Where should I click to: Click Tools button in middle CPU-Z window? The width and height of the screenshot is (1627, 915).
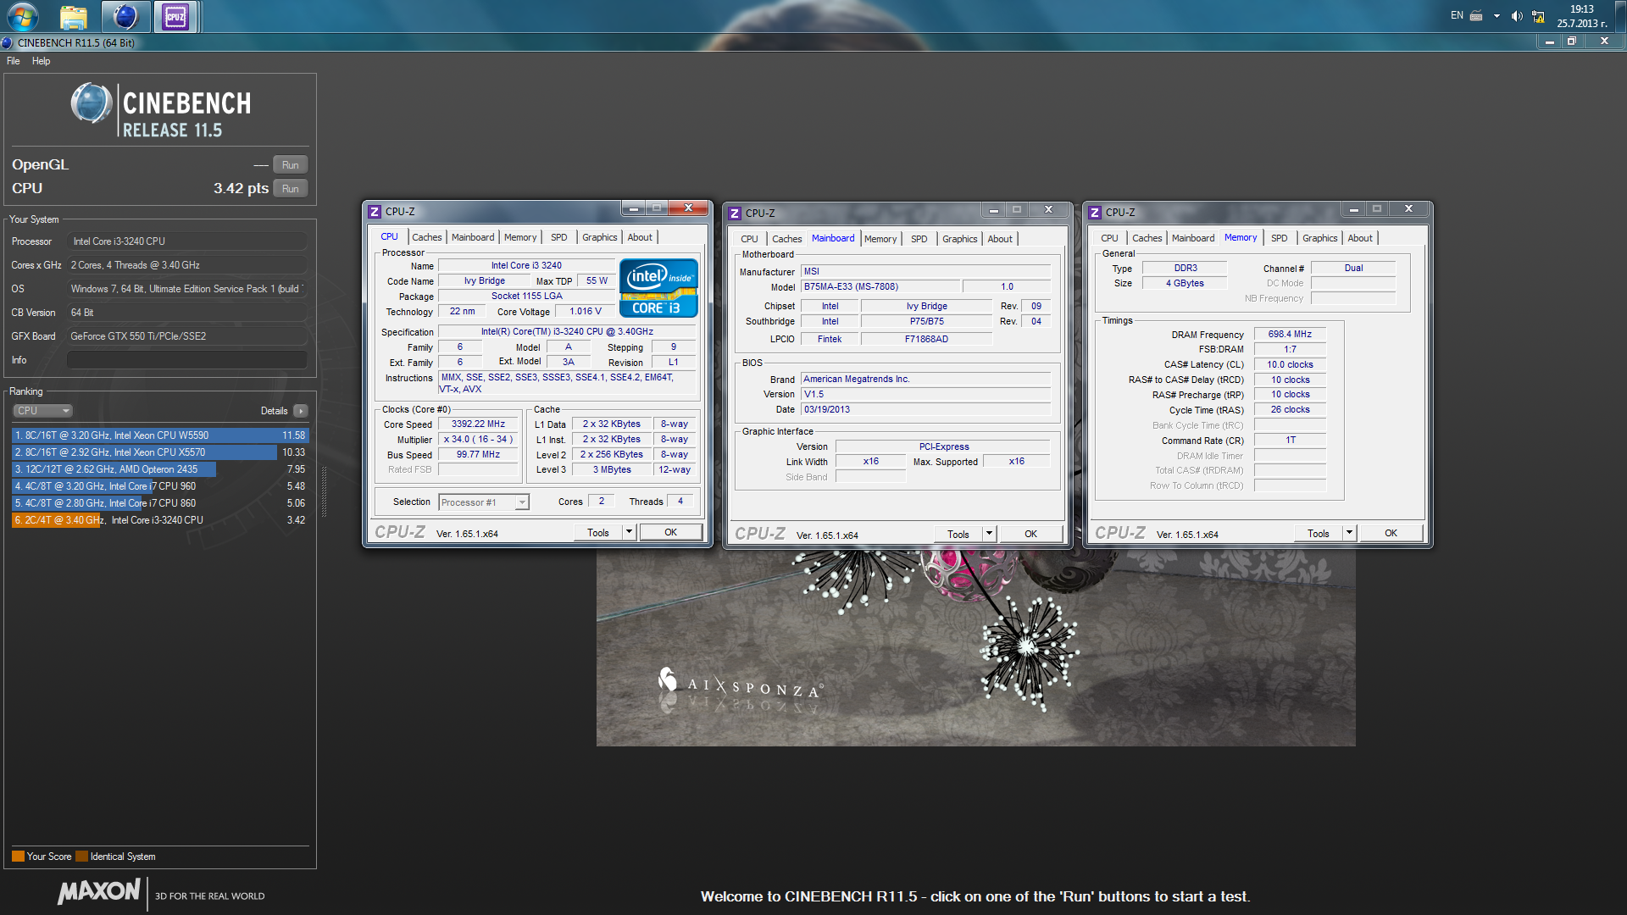(x=958, y=535)
